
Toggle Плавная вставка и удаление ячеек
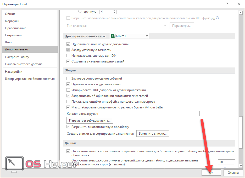click(x=68, y=84)
